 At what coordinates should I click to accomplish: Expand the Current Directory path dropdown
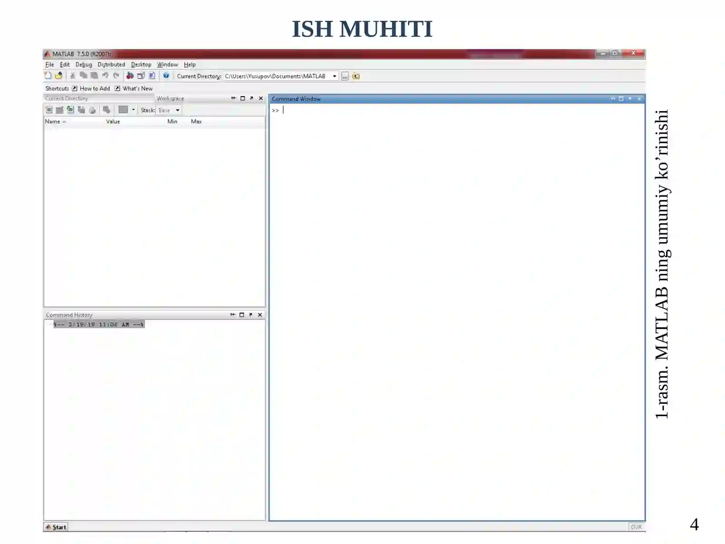coord(334,76)
